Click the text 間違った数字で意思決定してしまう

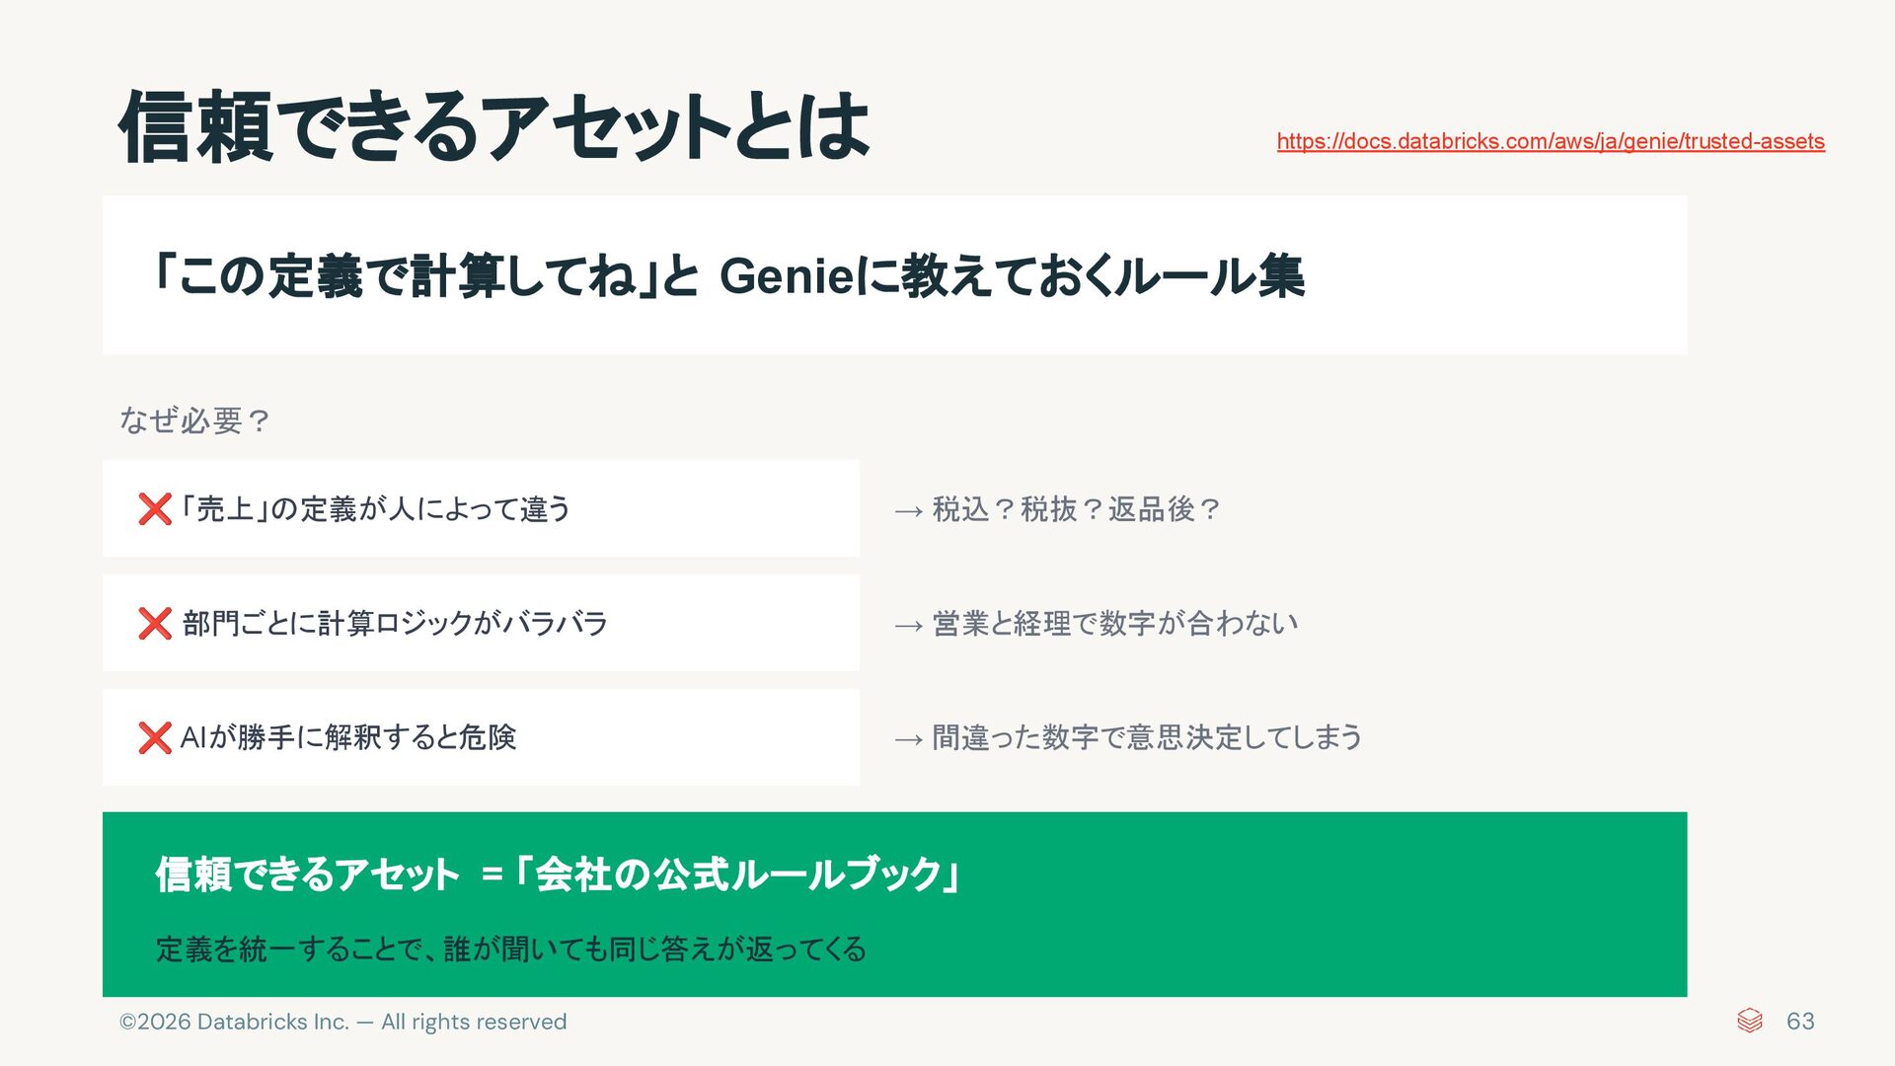(x=1147, y=737)
